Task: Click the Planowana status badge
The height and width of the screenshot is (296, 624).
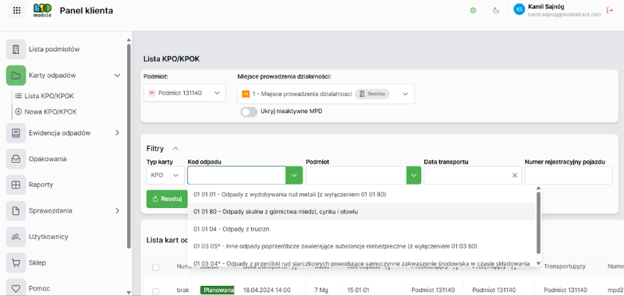Action: point(218,290)
